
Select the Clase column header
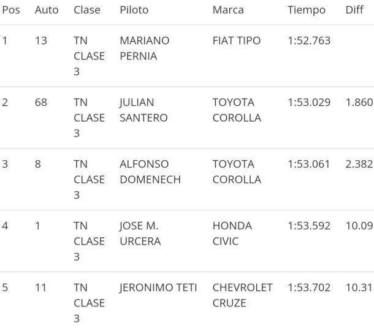tap(87, 10)
